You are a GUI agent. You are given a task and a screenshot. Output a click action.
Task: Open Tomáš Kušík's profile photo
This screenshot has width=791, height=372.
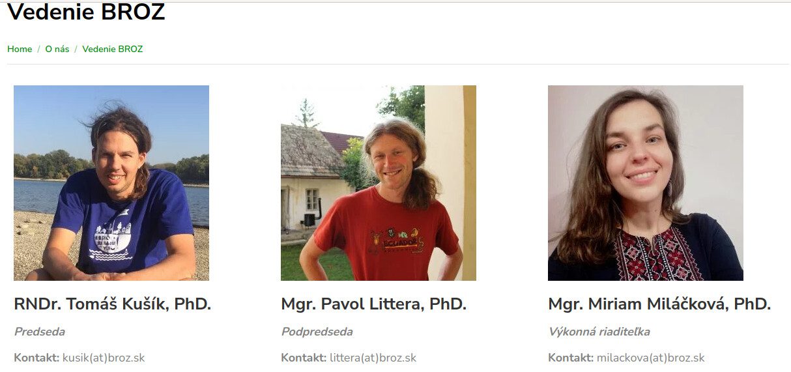[111, 183]
